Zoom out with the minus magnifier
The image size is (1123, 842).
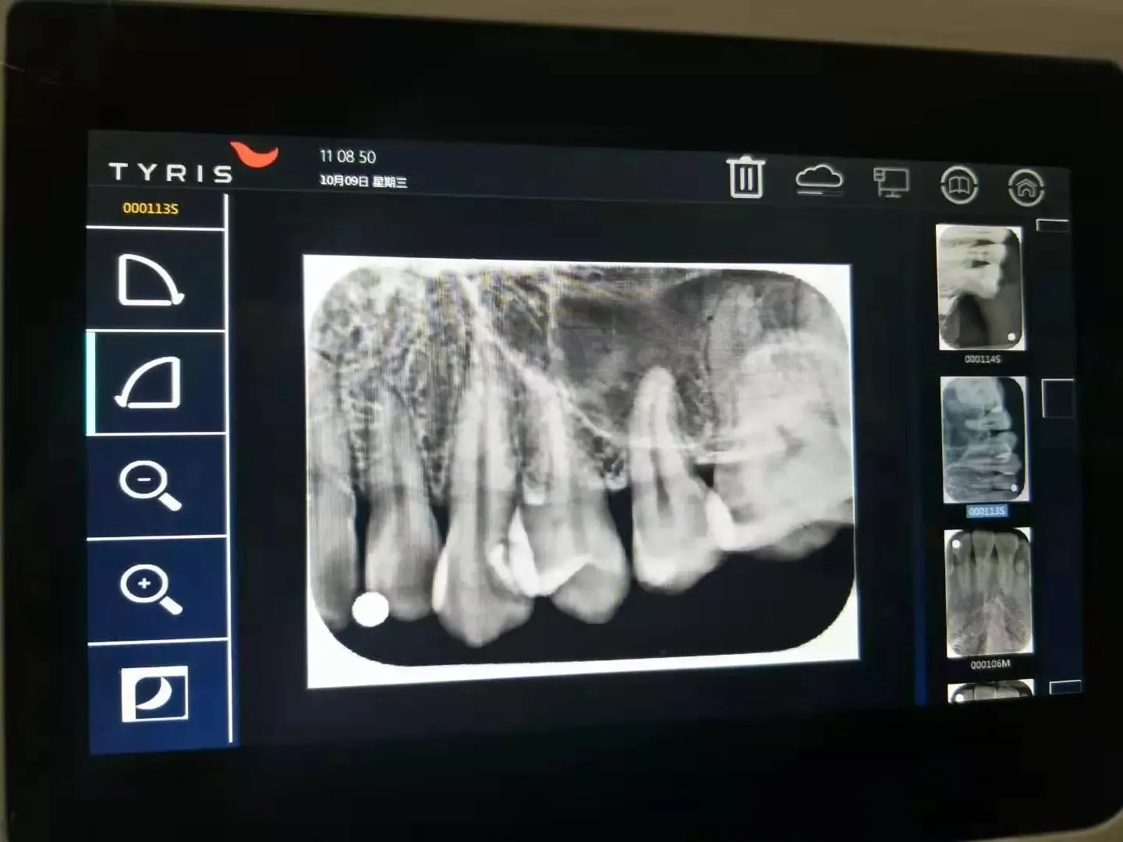(x=150, y=485)
